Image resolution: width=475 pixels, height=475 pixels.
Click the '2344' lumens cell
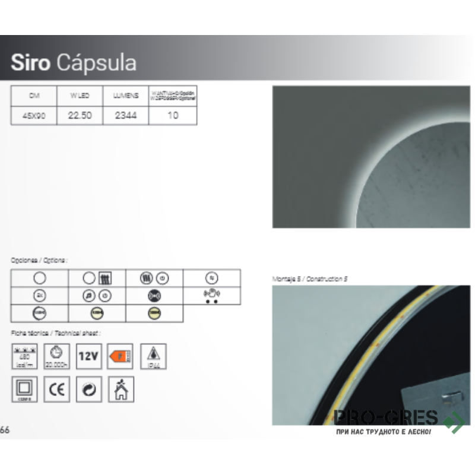(126, 115)
